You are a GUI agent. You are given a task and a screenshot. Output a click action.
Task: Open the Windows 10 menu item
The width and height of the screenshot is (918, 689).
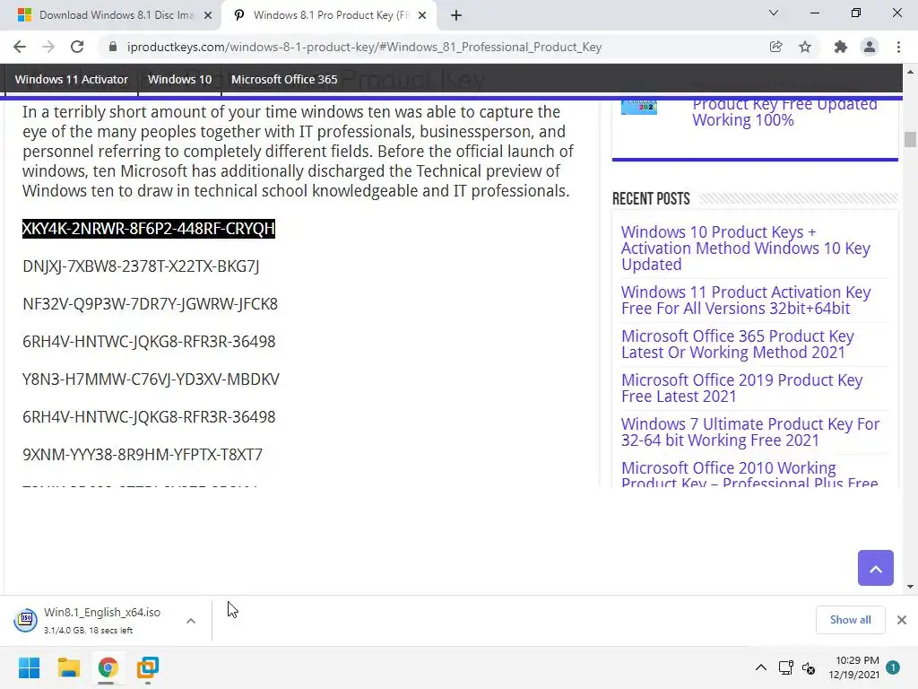pyautogui.click(x=179, y=80)
